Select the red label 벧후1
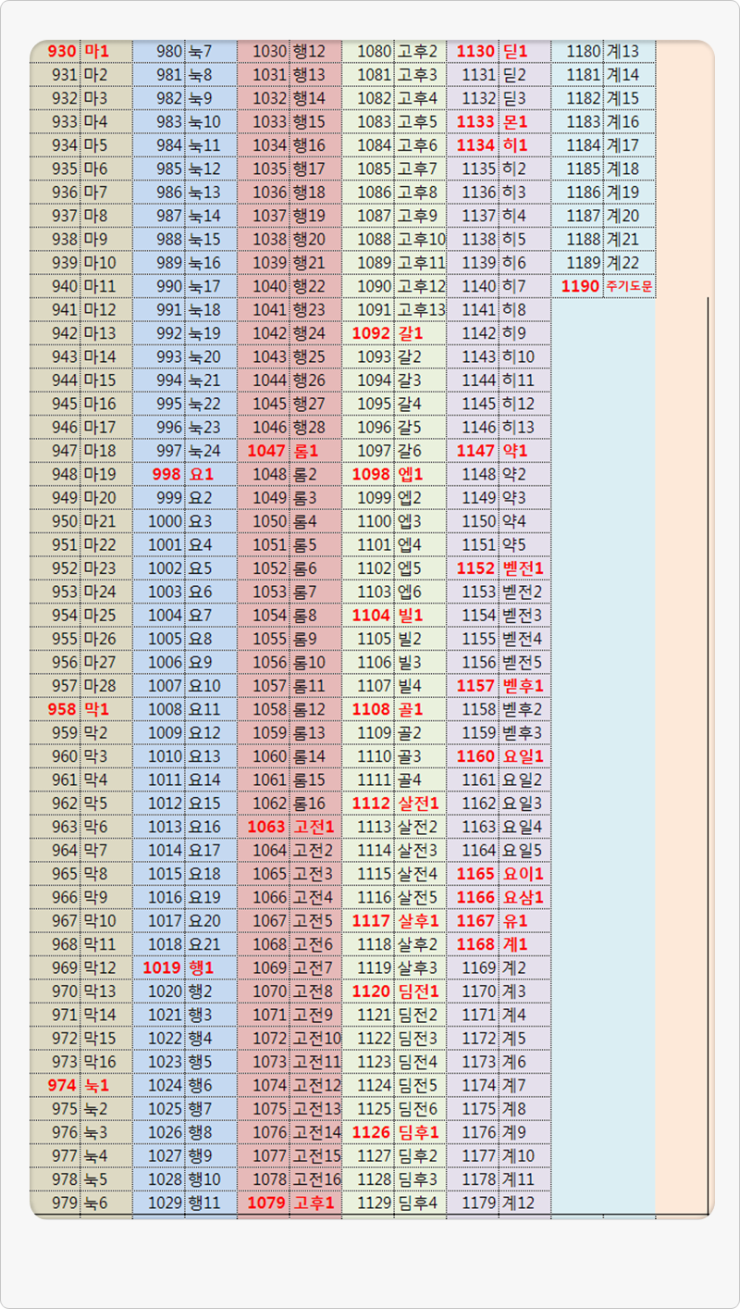 point(525,686)
